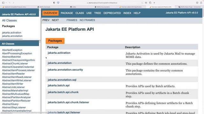Switch to Jakarta EE Compatible Products tab

15,7
